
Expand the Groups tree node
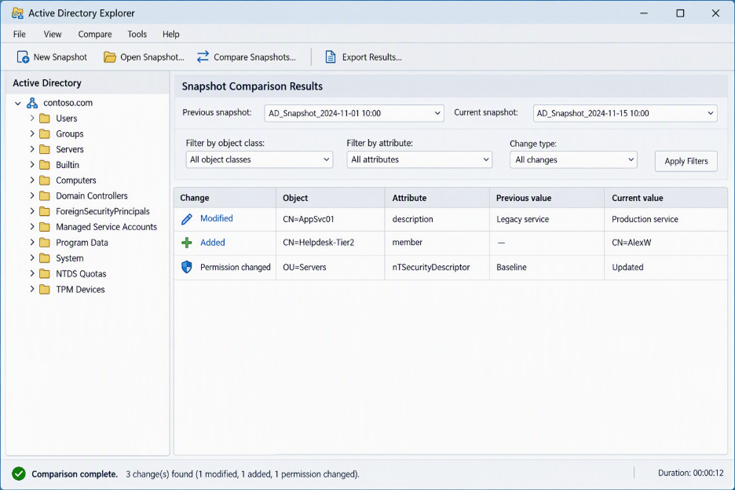pos(32,133)
